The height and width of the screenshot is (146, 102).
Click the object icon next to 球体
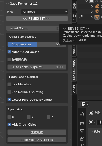coord(91,113)
